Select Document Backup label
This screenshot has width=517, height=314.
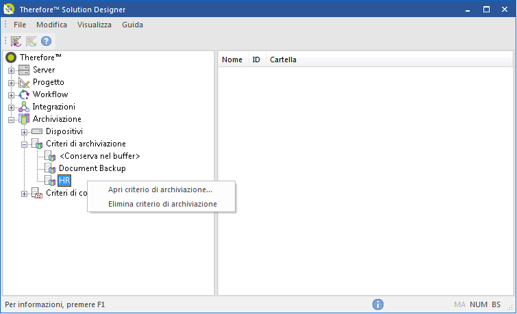(92, 168)
